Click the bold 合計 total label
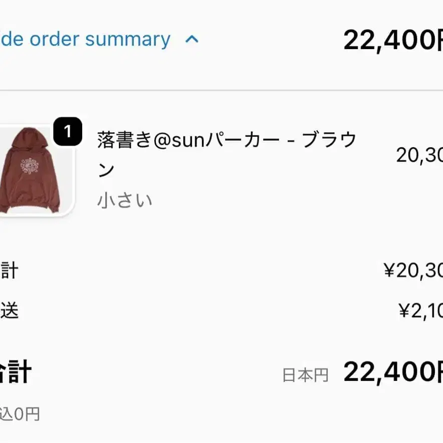Image resolution: width=443 pixels, height=443 pixels. (x=15, y=373)
